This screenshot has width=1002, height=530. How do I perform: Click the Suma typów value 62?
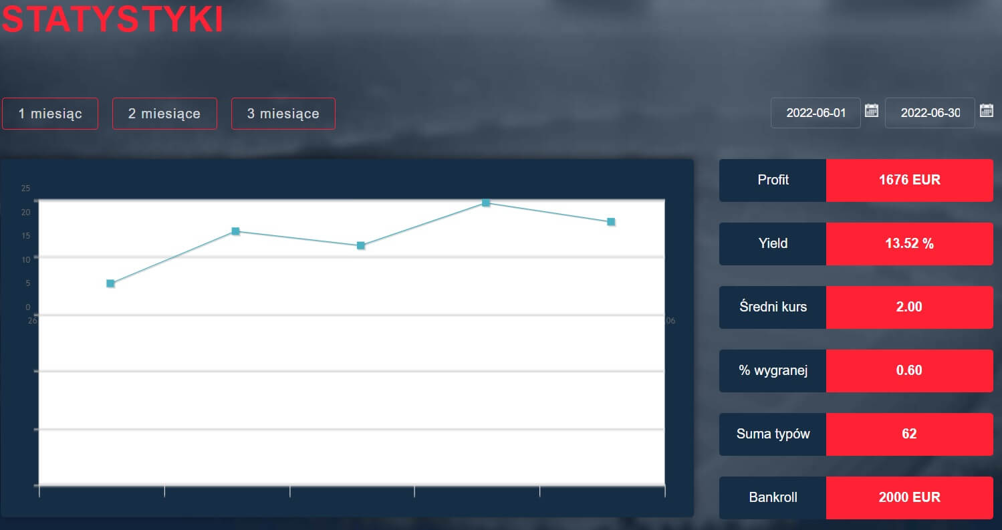[909, 434]
